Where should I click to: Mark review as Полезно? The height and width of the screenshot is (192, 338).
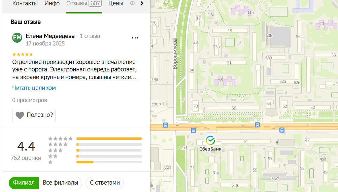tap(34, 116)
